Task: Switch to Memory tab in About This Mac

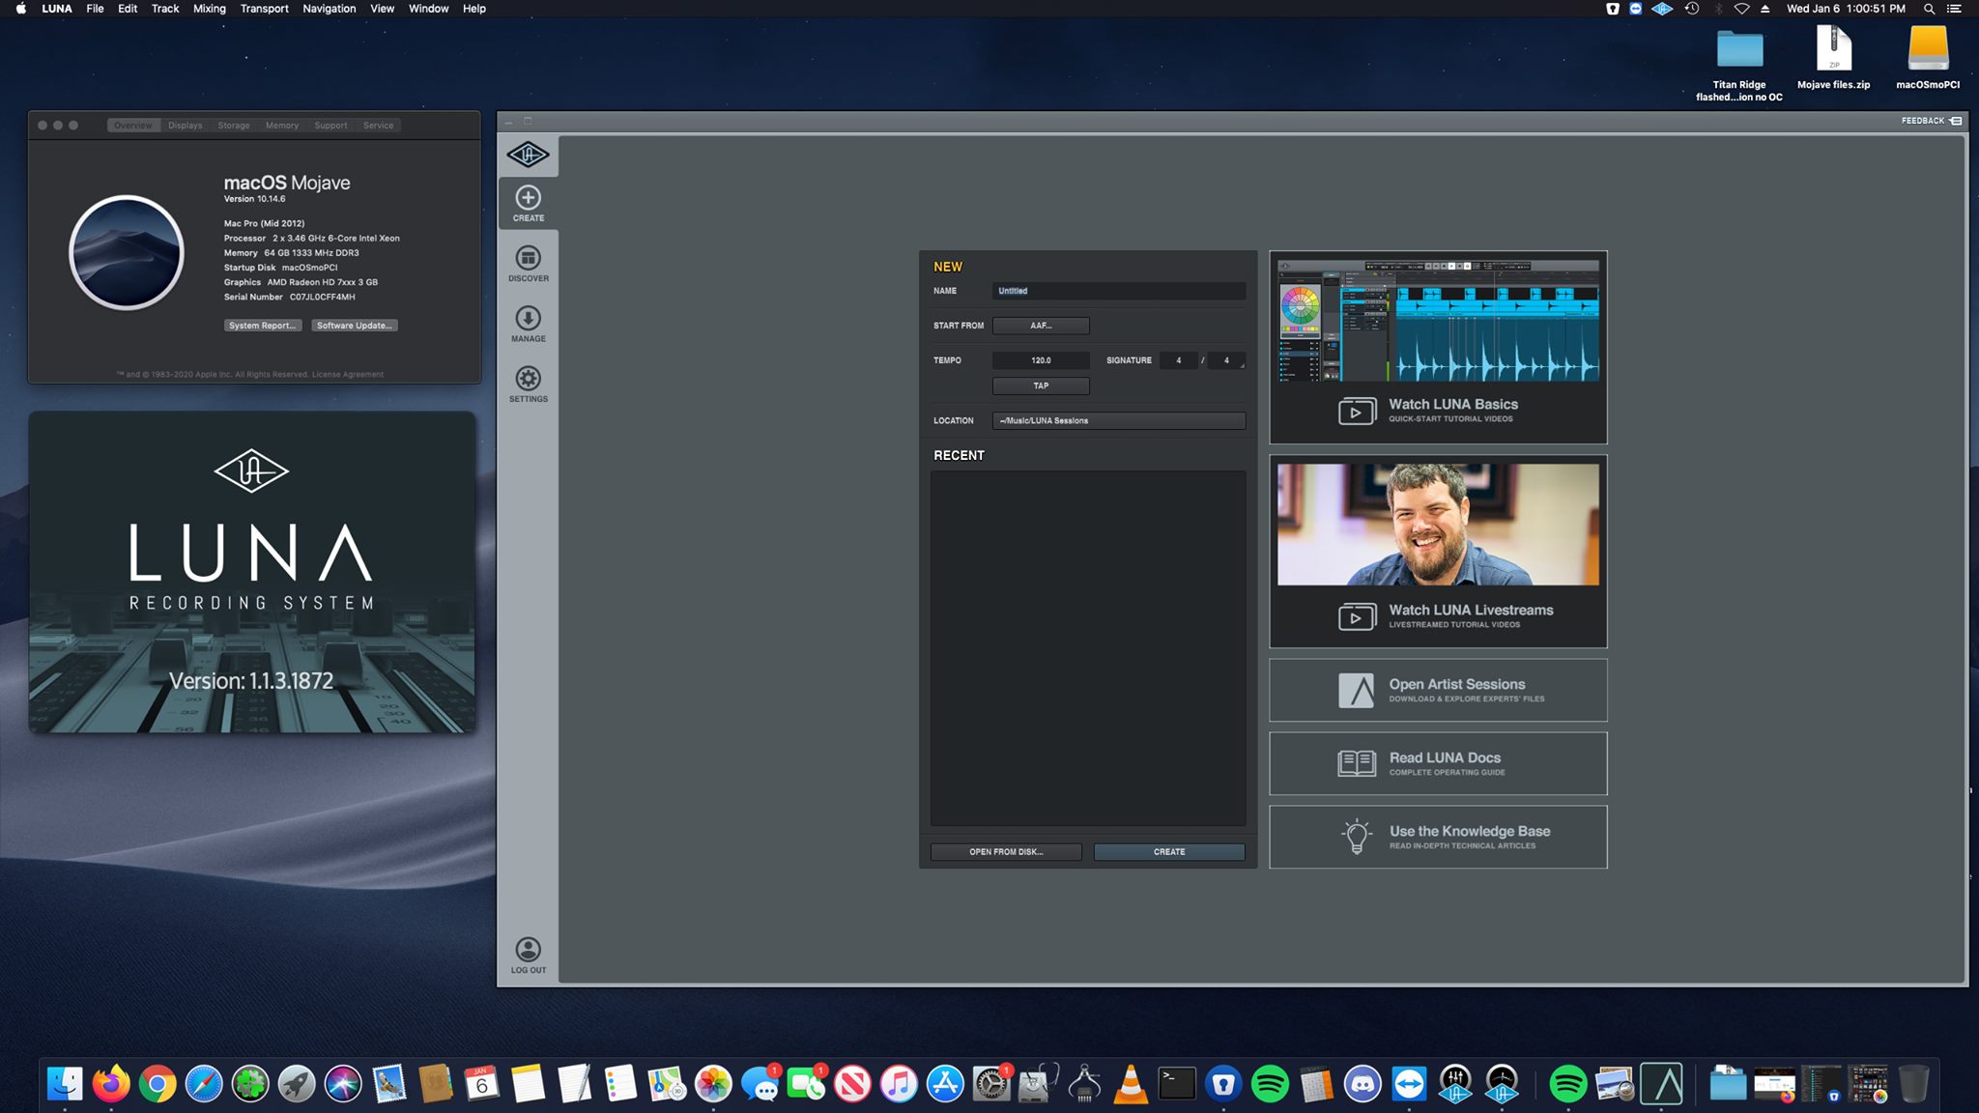Action: 282,126
